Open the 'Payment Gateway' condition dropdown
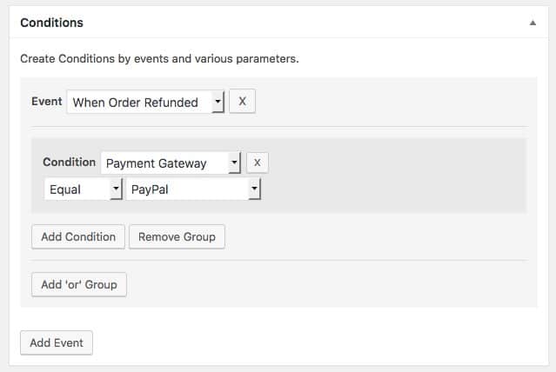The height and width of the screenshot is (372, 556). pyautogui.click(x=164, y=163)
